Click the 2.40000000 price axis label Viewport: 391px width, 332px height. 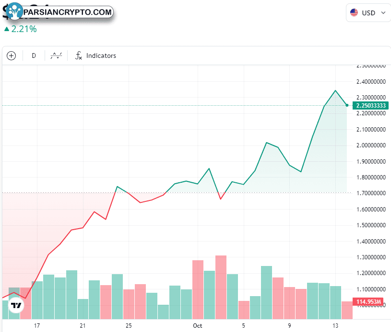coord(371,82)
